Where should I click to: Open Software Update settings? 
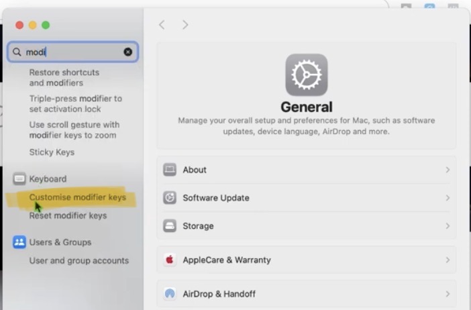pos(307,198)
